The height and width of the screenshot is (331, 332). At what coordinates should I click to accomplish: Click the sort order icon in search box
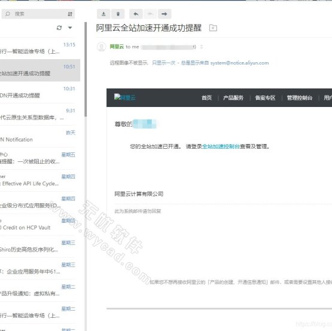point(70,14)
